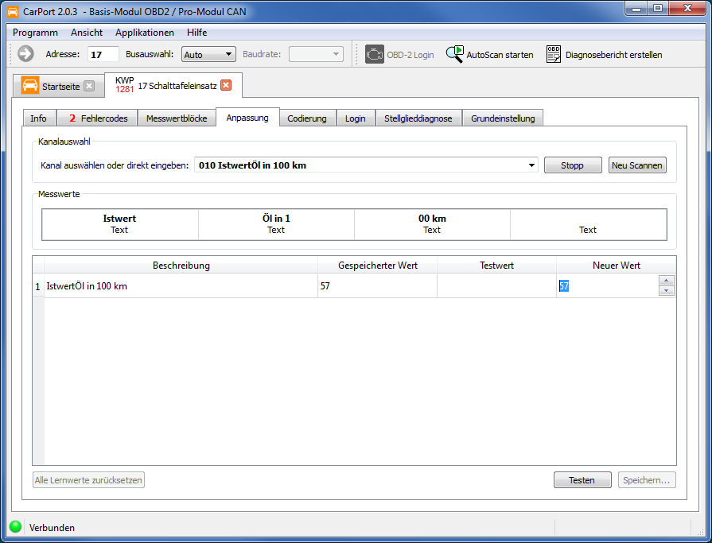Increase Neuer Wert with up arrow
The height and width of the screenshot is (543, 712).
coord(666,281)
